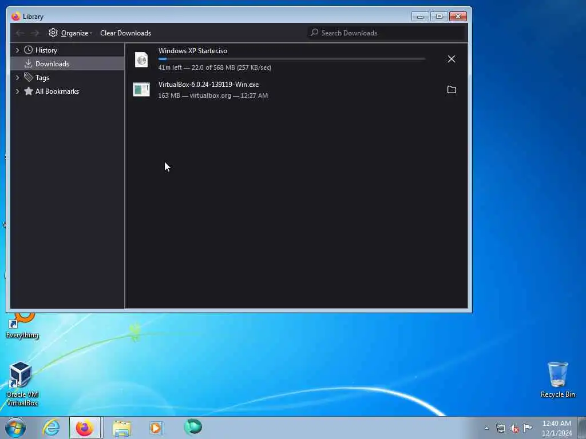586x439 pixels.
Task: Click the Firefox taskbar button
Action: 85,428
